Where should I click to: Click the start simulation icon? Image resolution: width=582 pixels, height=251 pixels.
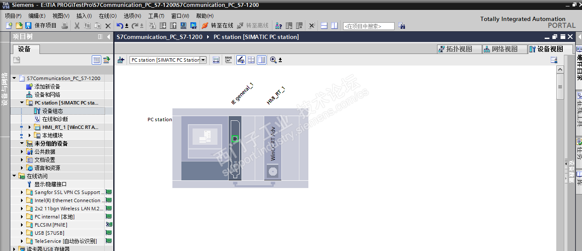click(x=184, y=26)
